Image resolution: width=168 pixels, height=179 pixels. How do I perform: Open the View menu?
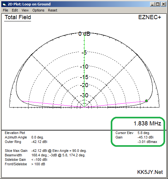25,10
